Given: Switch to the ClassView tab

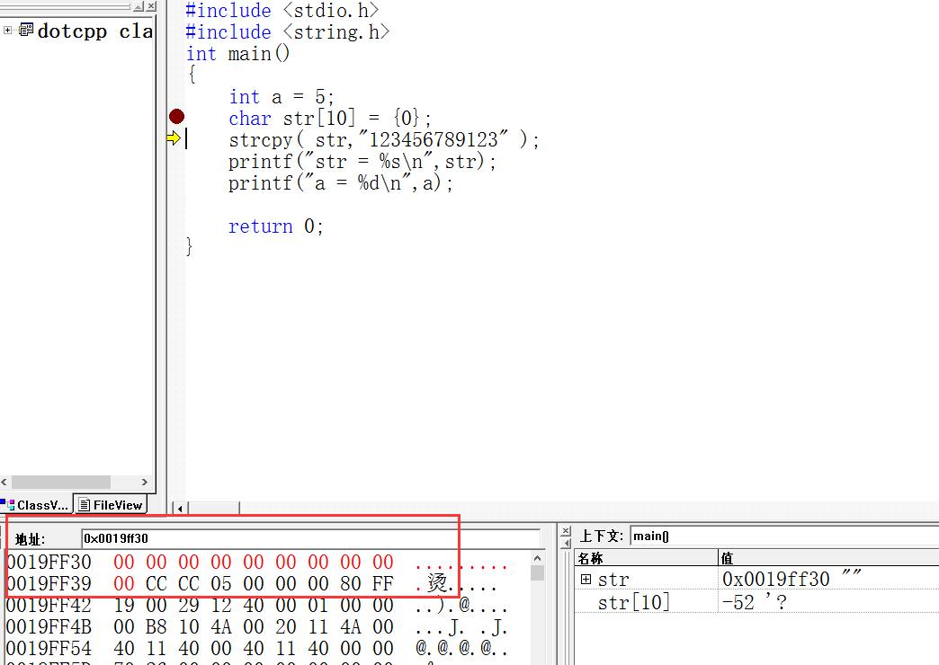Looking at the screenshot, I should 36,505.
